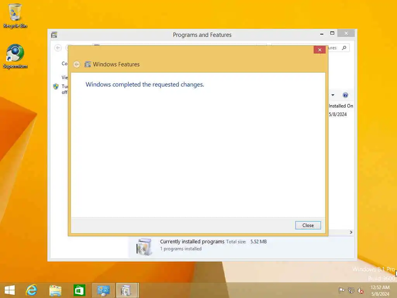Launch Internet Explorer from taskbar
The width and height of the screenshot is (397, 298).
point(32,290)
